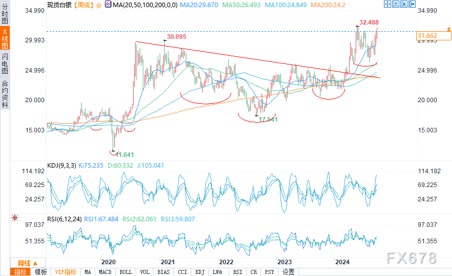
Task: Click the RSI(6,12,24) indicator label
Action: pos(64,219)
